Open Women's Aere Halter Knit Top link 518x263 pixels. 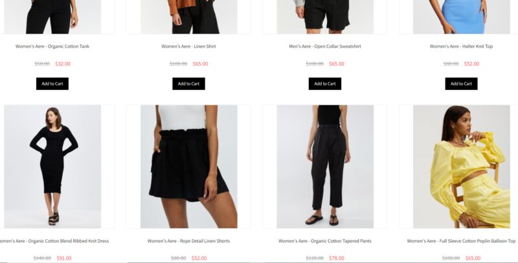tap(461, 47)
